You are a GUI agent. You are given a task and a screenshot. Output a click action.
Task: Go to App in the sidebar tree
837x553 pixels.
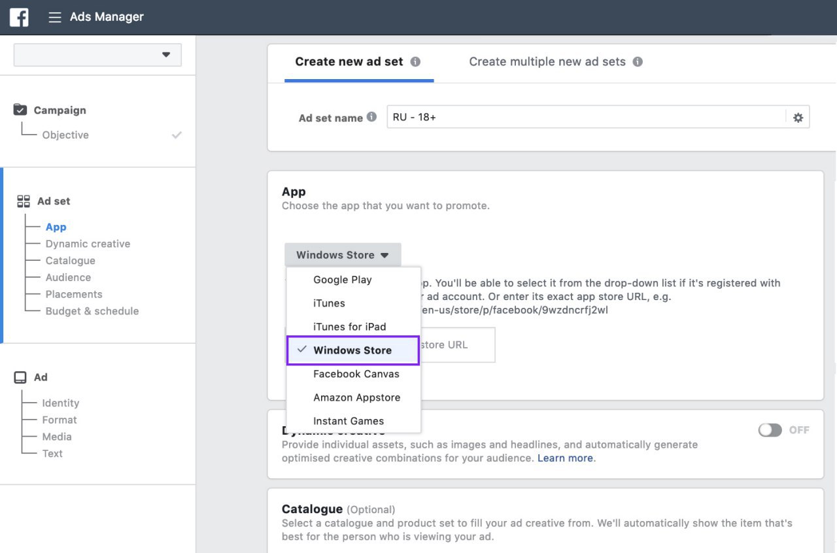[56, 227]
